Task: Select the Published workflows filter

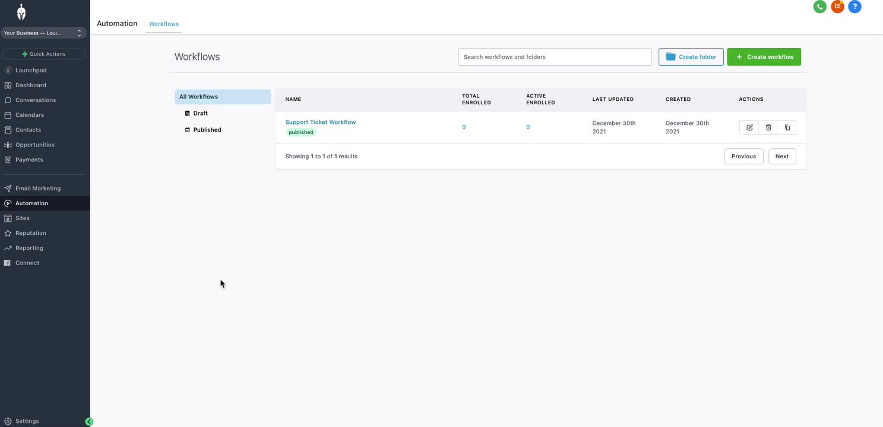Action: click(207, 130)
